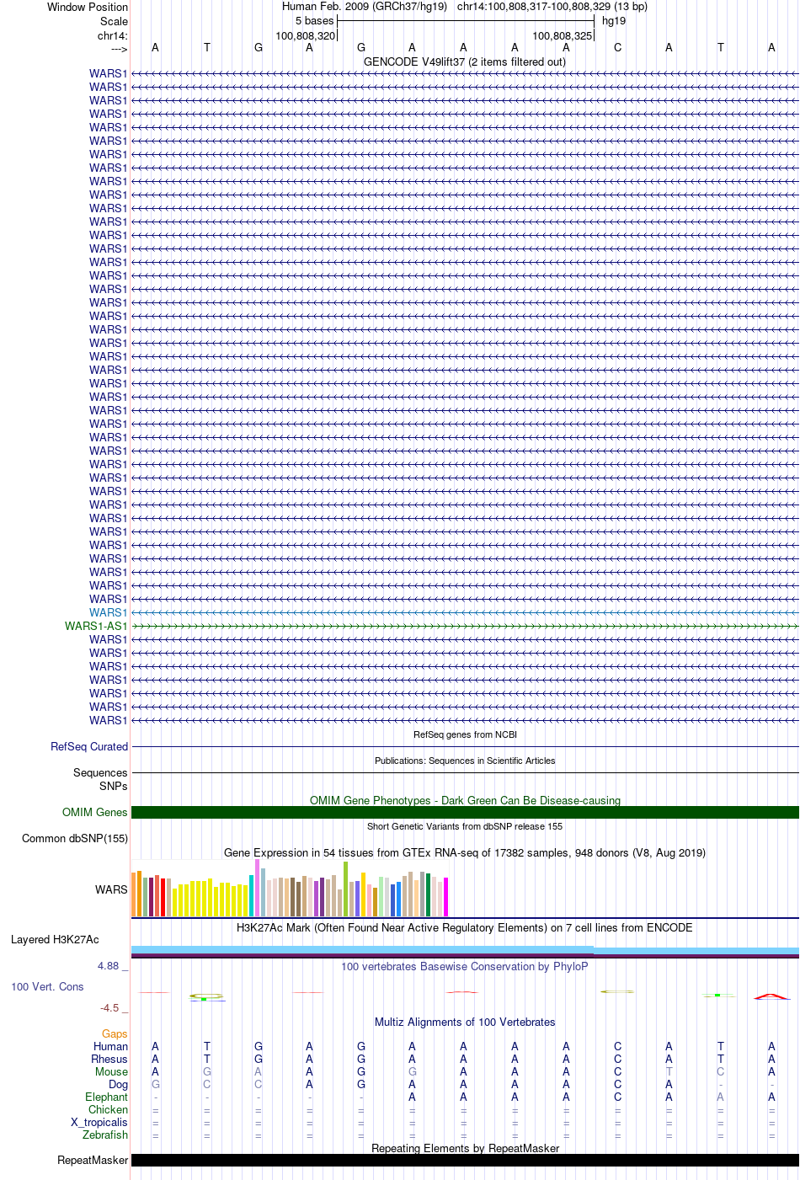Click the C base in Human alignment row
800x1180 pixels.
pyautogui.click(x=617, y=1046)
